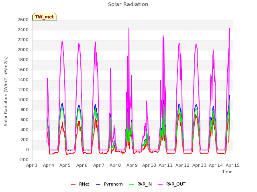Click the Apr 13 x-axis tick label
The width and height of the screenshot is (257, 192).
199,165
